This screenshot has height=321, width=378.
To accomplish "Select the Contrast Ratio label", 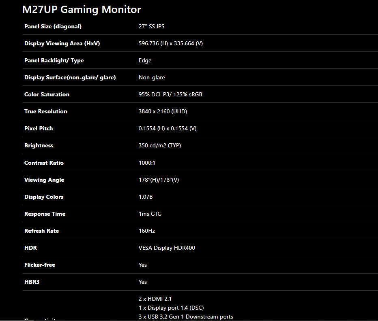I will pyautogui.click(x=44, y=163).
